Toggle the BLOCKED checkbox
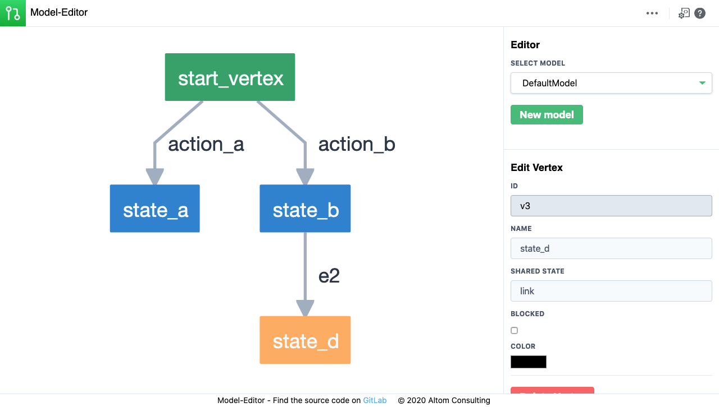719x407 pixels. (514, 330)
